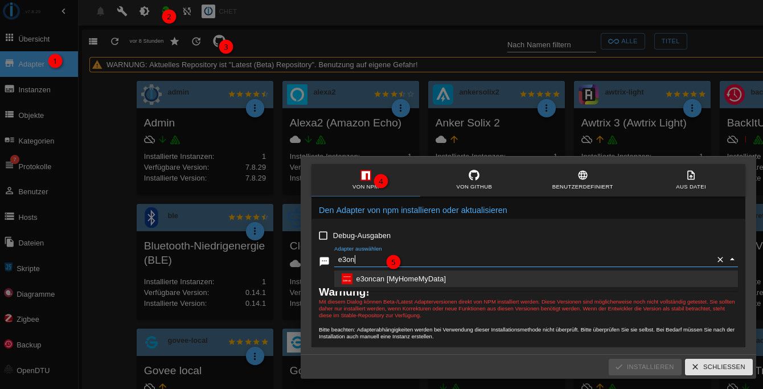Open Skripte in the sidebar
Viewport: 763px width, 389px height.
(x=39, y=268)
